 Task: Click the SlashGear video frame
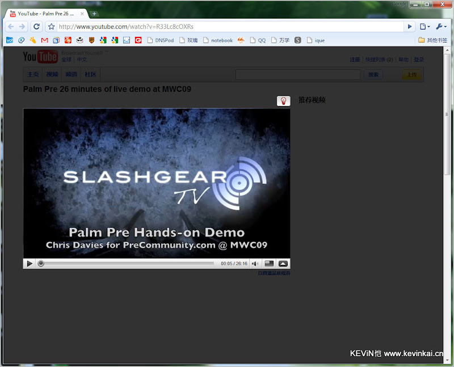[x=157, y=183]
